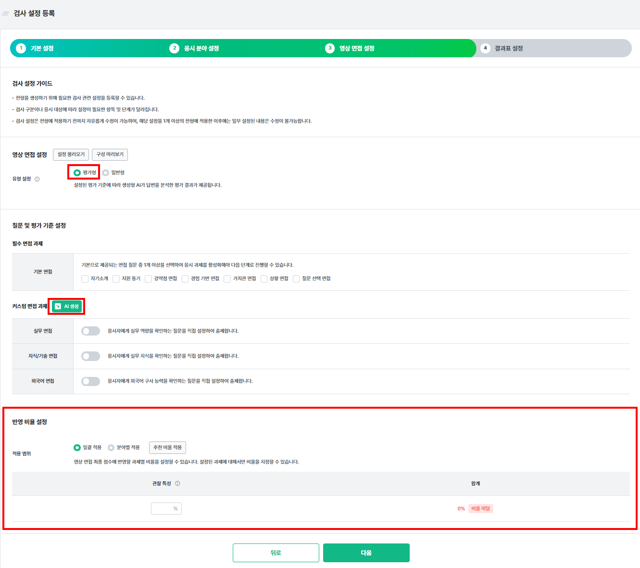640x568 pixels.
Task: Check the 자기소개 checkbox
Action: click(x=85, y=279)
